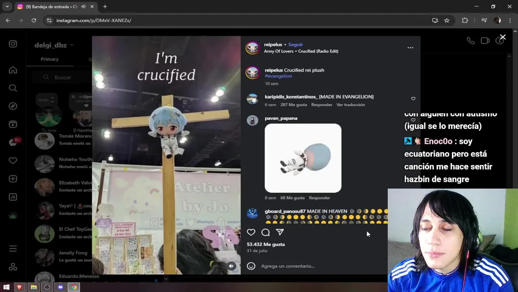Viewport: 518px width, 292px height.
Task: Open Janelly Fong conversation
Action: [63, 256]
